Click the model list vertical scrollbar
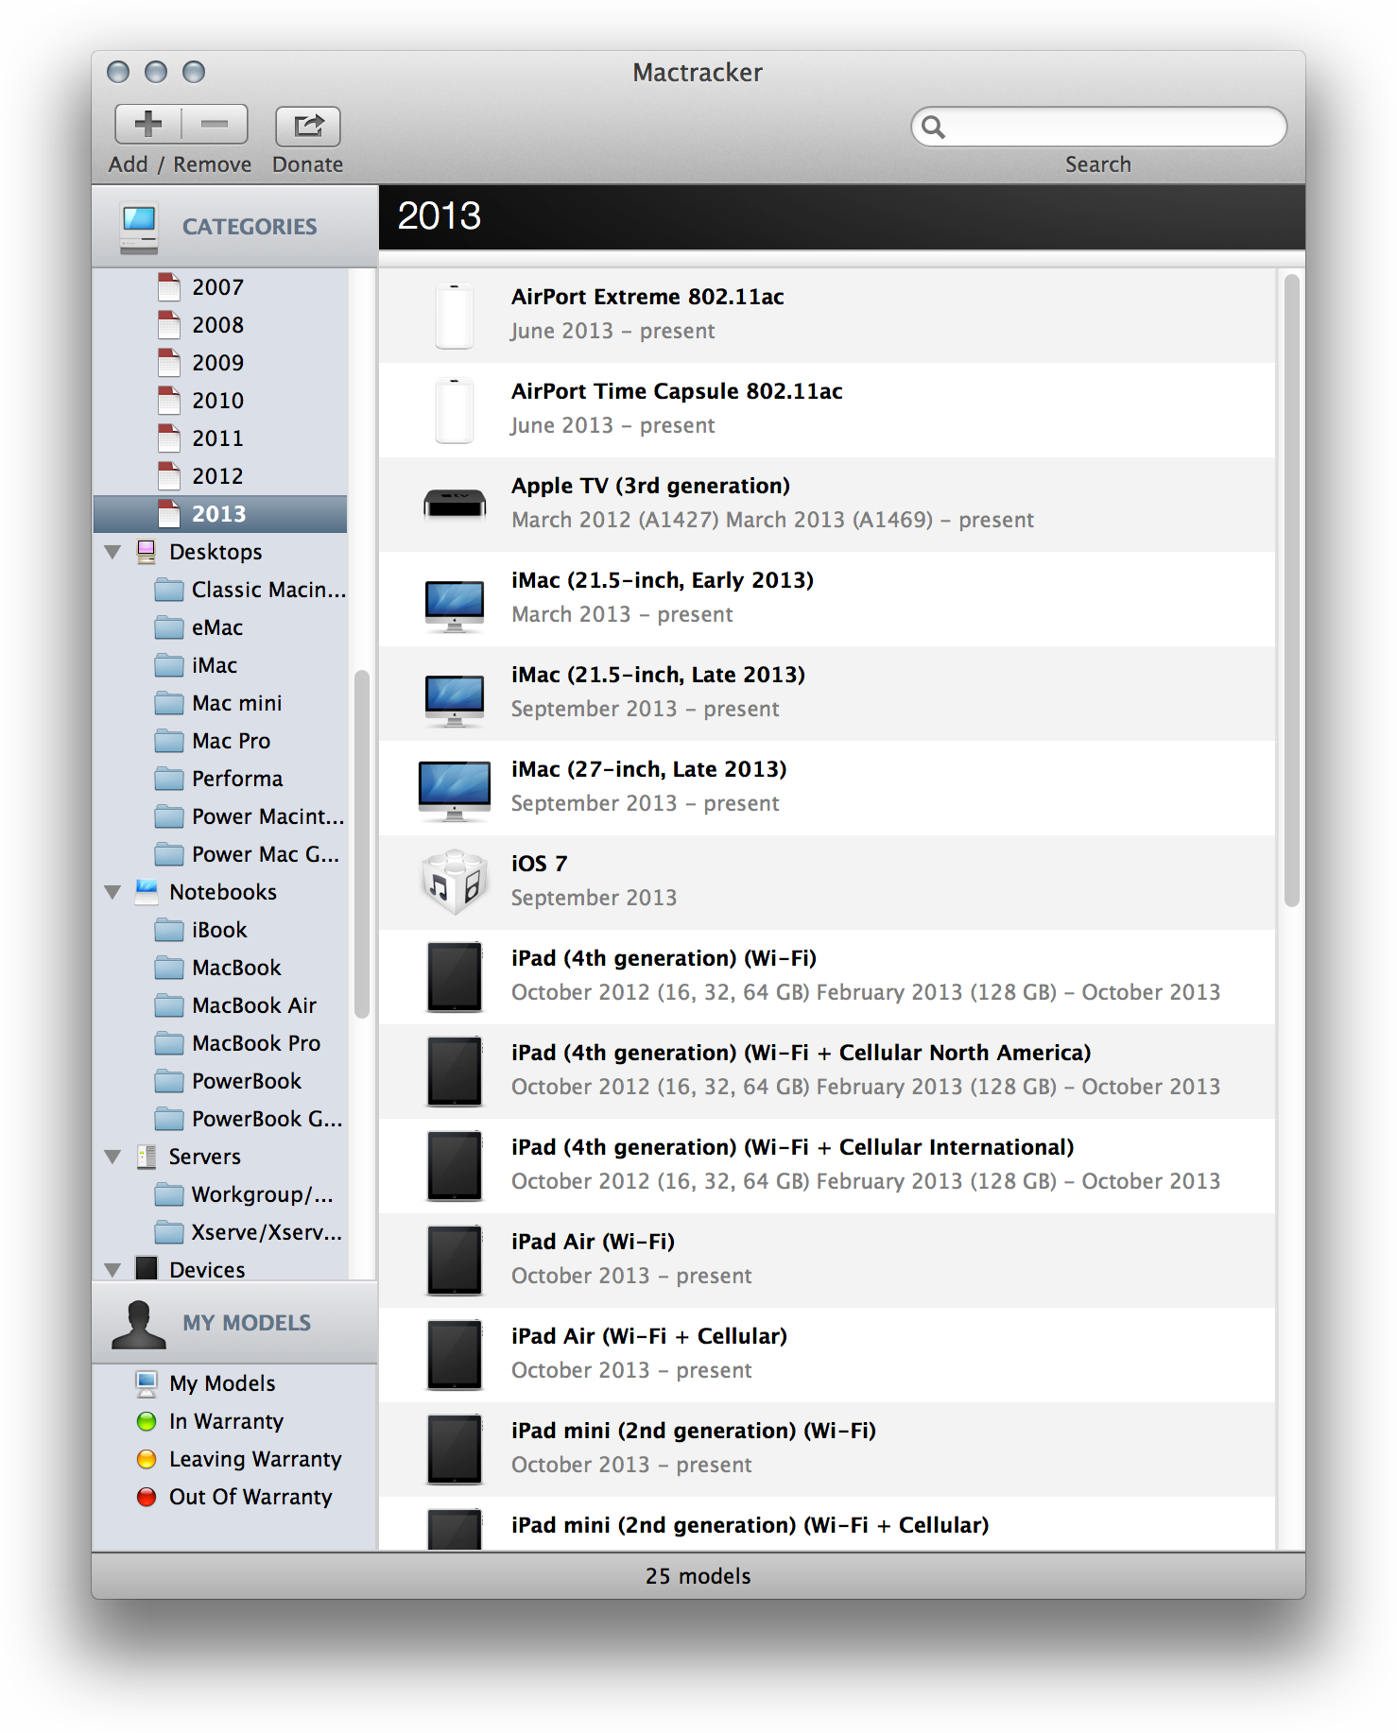Viewport: 1397px width, 1733px height. tap(1291, 591)
